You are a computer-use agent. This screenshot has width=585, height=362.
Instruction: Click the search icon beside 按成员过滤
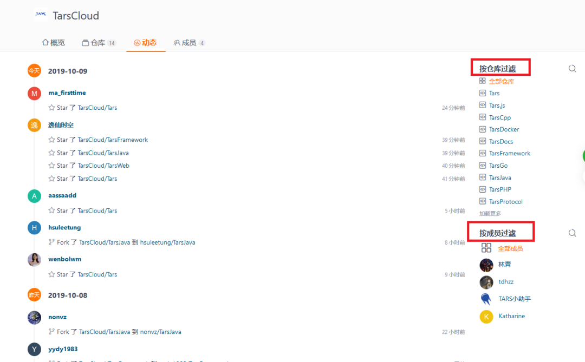[572, 233]
